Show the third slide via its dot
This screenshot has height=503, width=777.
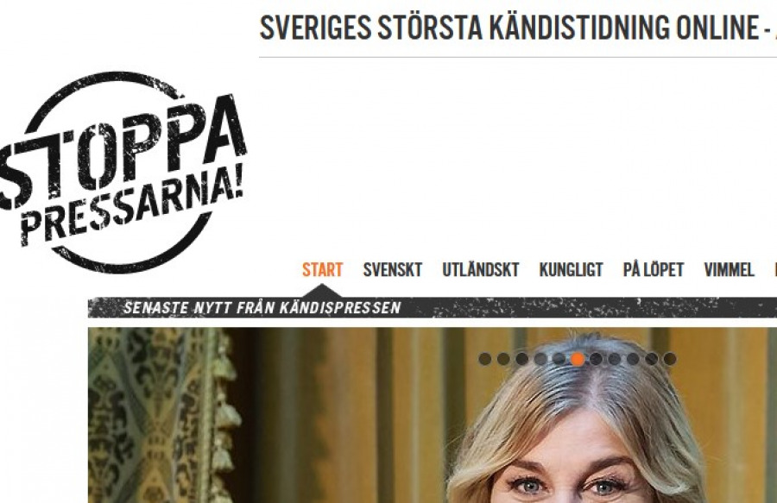(x=521, y=359)
